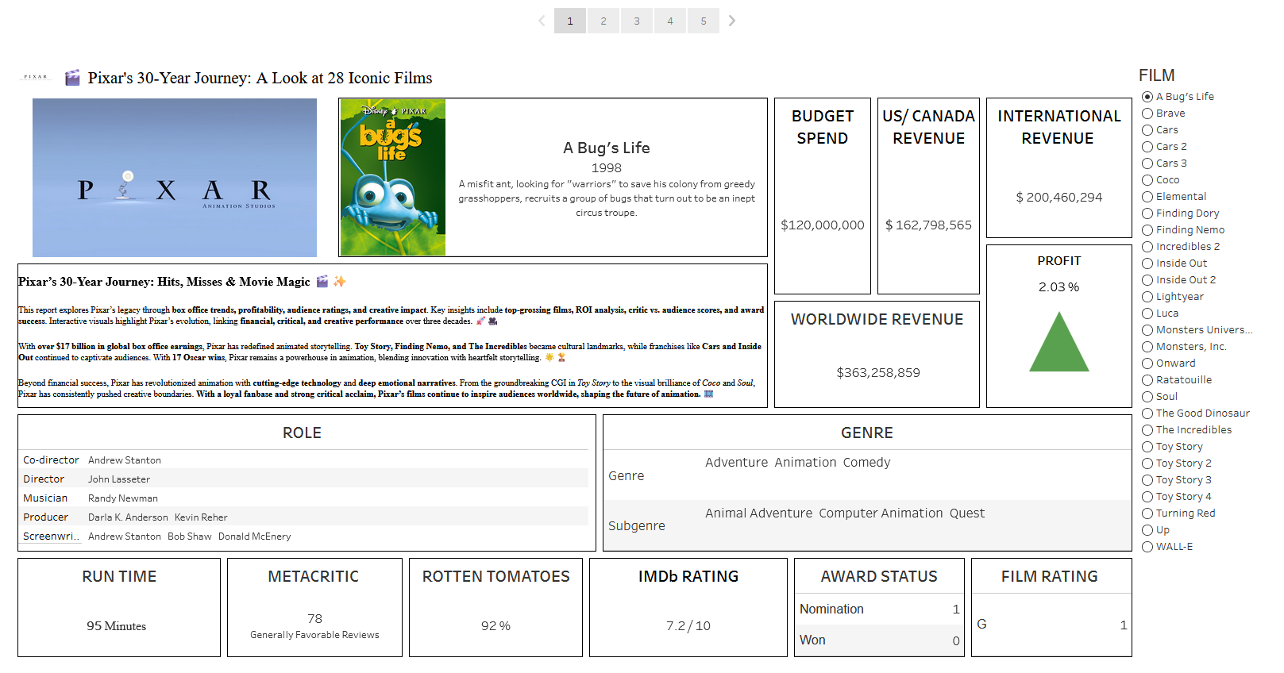Image resolution: width=1284 pixels, height=673 pixels.
Task: Click IMDb rating 7.2 / 10
Action: [x=688, y=626]
